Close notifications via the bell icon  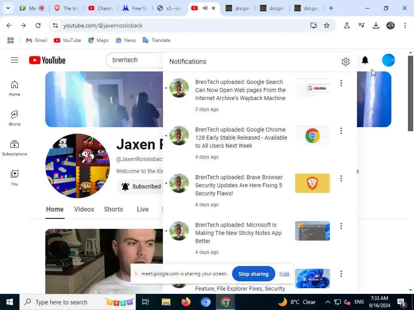365,61
